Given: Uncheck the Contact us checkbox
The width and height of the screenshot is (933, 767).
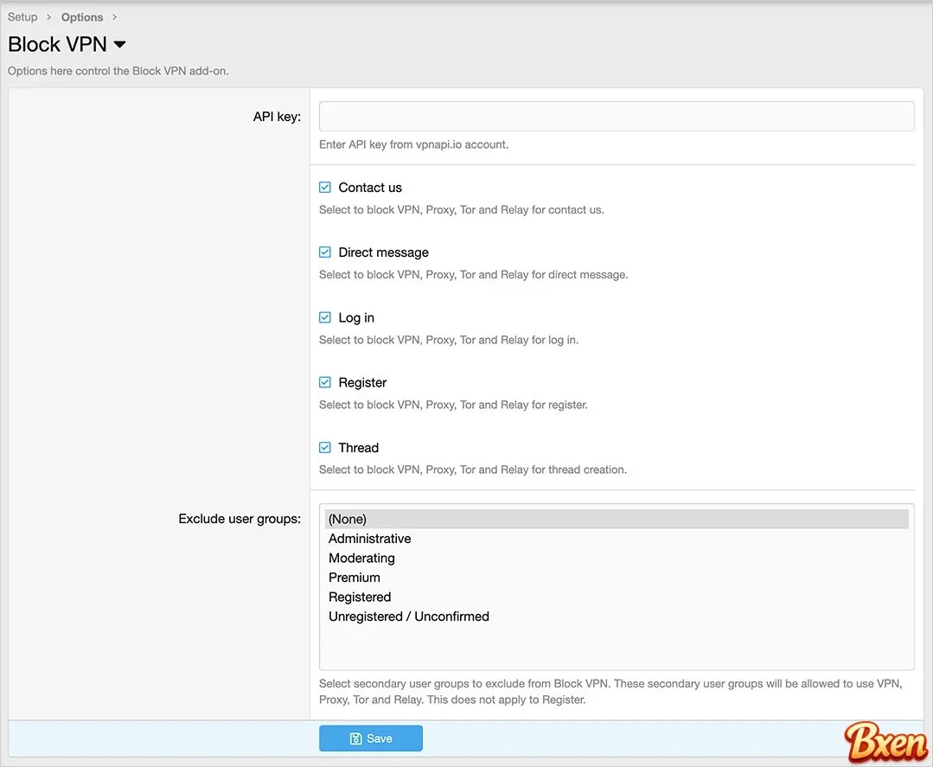Looking at the screenshot, I should (325, 188).
